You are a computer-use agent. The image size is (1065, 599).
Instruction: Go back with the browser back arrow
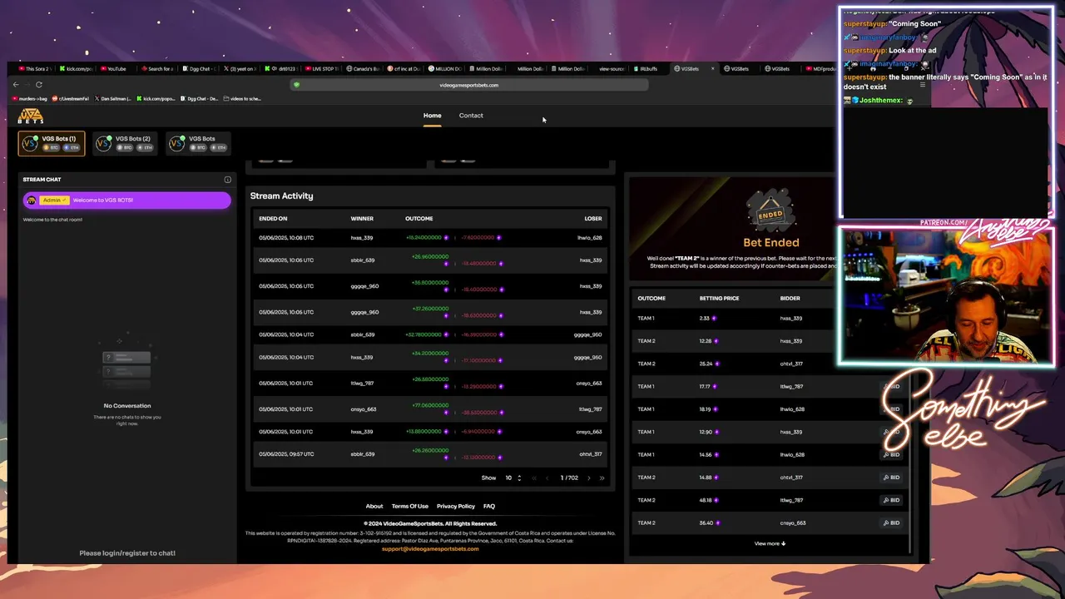coord(16,84)
